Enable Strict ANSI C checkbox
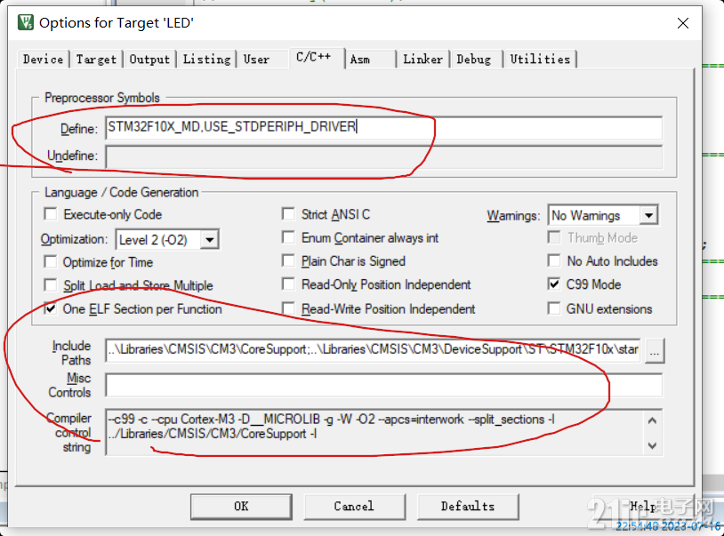The image size is (724, 536). (x=288, y=213)
